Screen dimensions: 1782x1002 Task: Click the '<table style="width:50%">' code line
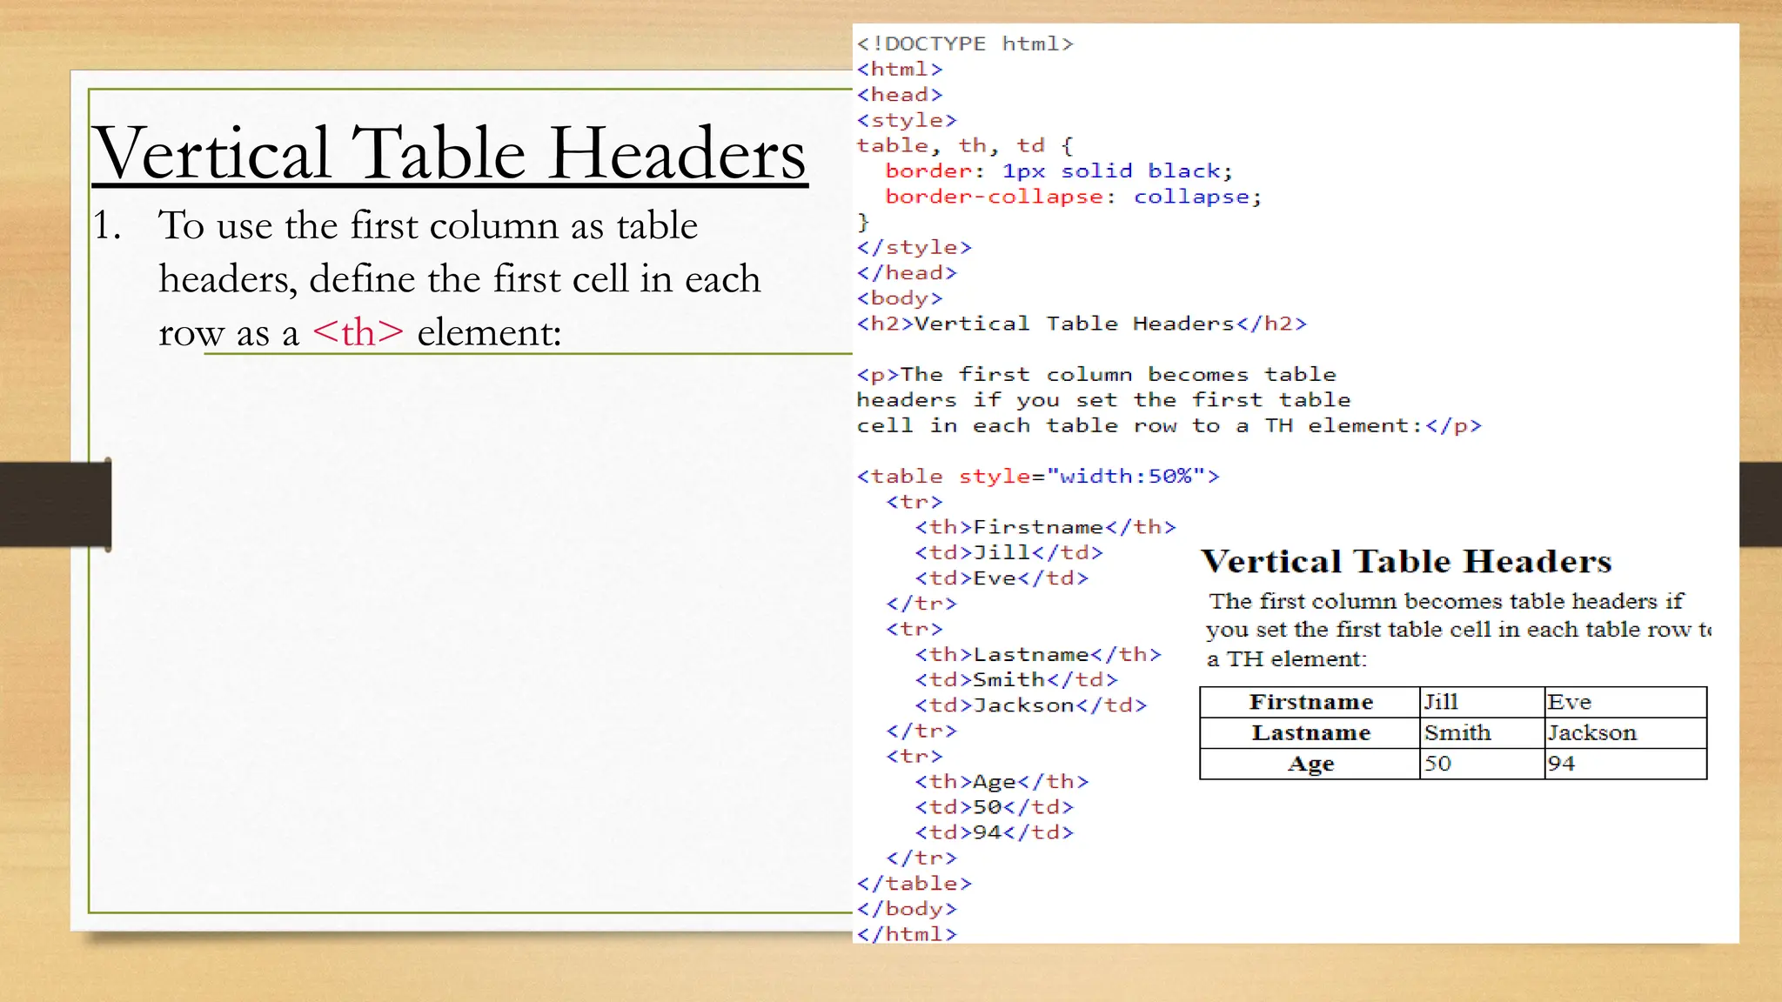(1038, 476)
